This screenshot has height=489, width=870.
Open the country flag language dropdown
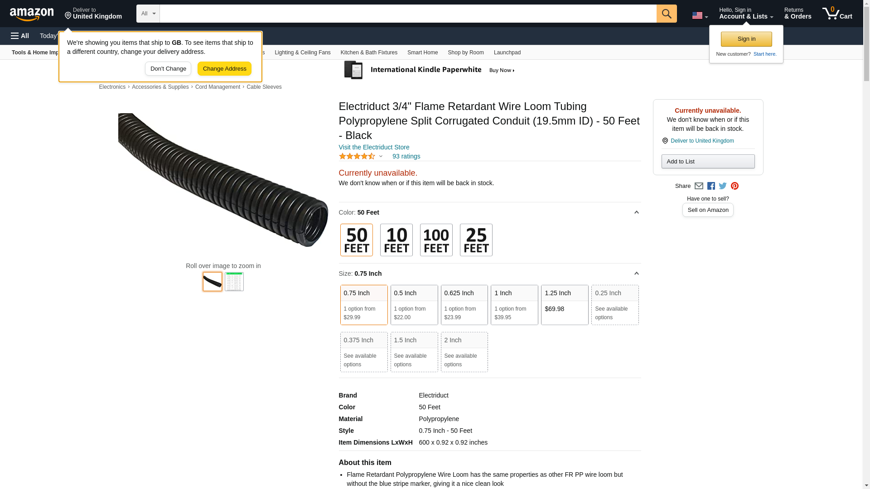700,15
